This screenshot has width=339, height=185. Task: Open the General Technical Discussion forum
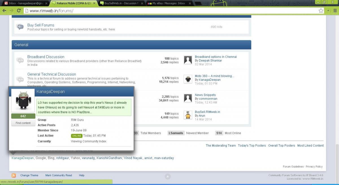[x=52, y=74]
